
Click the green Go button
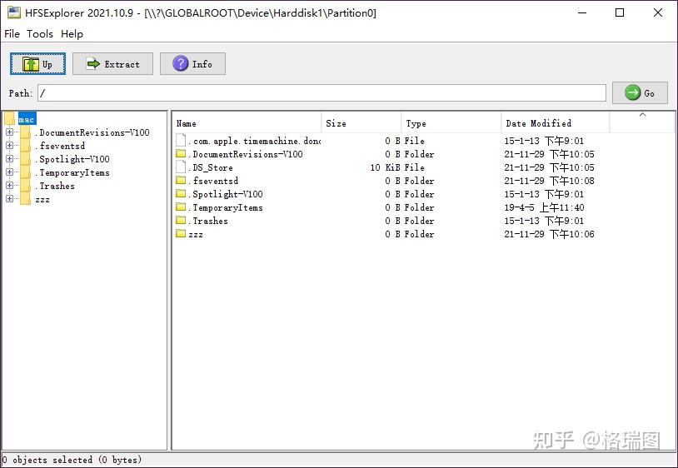click(x=640, y=93)
